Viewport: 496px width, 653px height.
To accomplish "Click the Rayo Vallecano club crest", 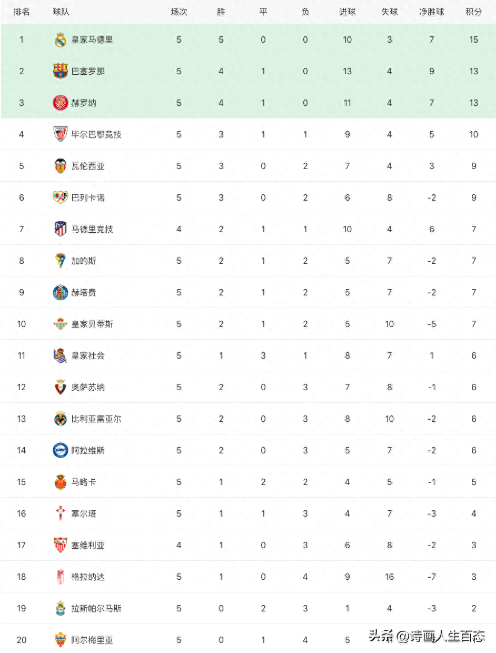I will (x=61, y=197).
